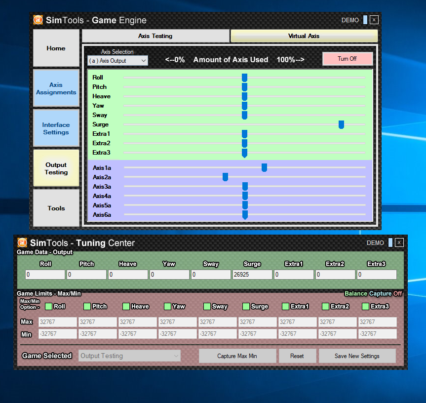Viewport: 426px width, 403px height.
Task: Check the Extra3 Max/Min option checkbox
Action: 365,306
